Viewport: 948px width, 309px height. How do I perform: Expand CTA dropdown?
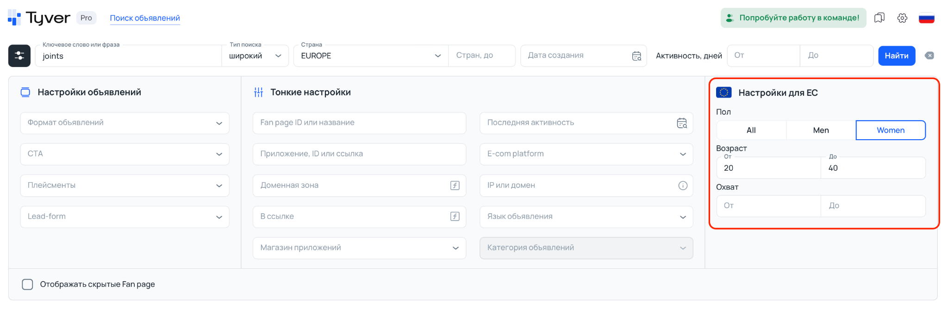coord(125,154)
